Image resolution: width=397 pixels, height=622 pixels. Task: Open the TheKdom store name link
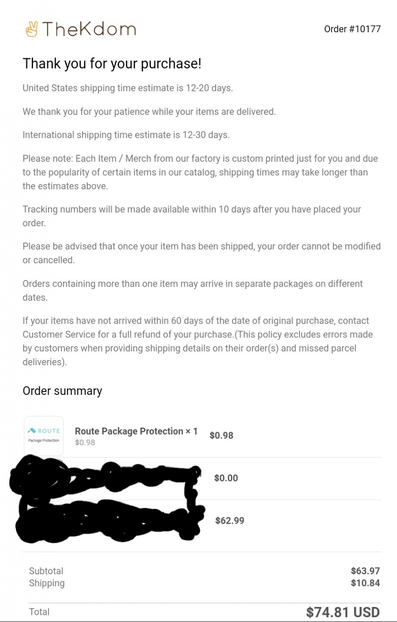89,29
